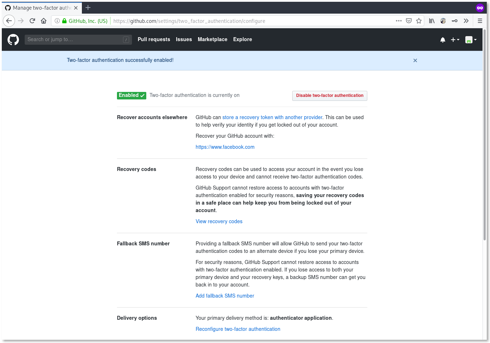
Task: Open the Firefox library icon
Action: click(432, 21)
